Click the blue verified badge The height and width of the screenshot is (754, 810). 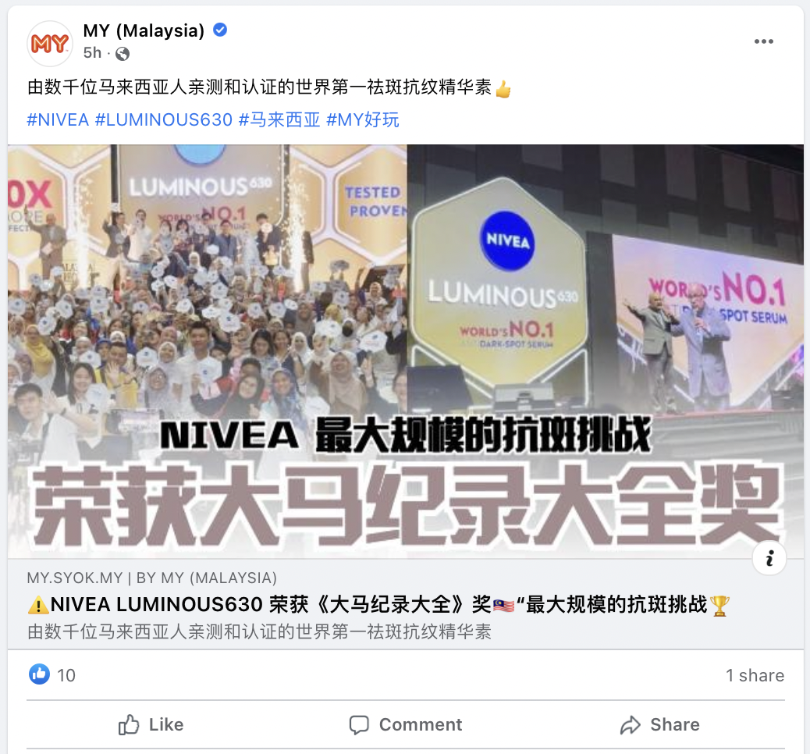(x=220, y=30)
